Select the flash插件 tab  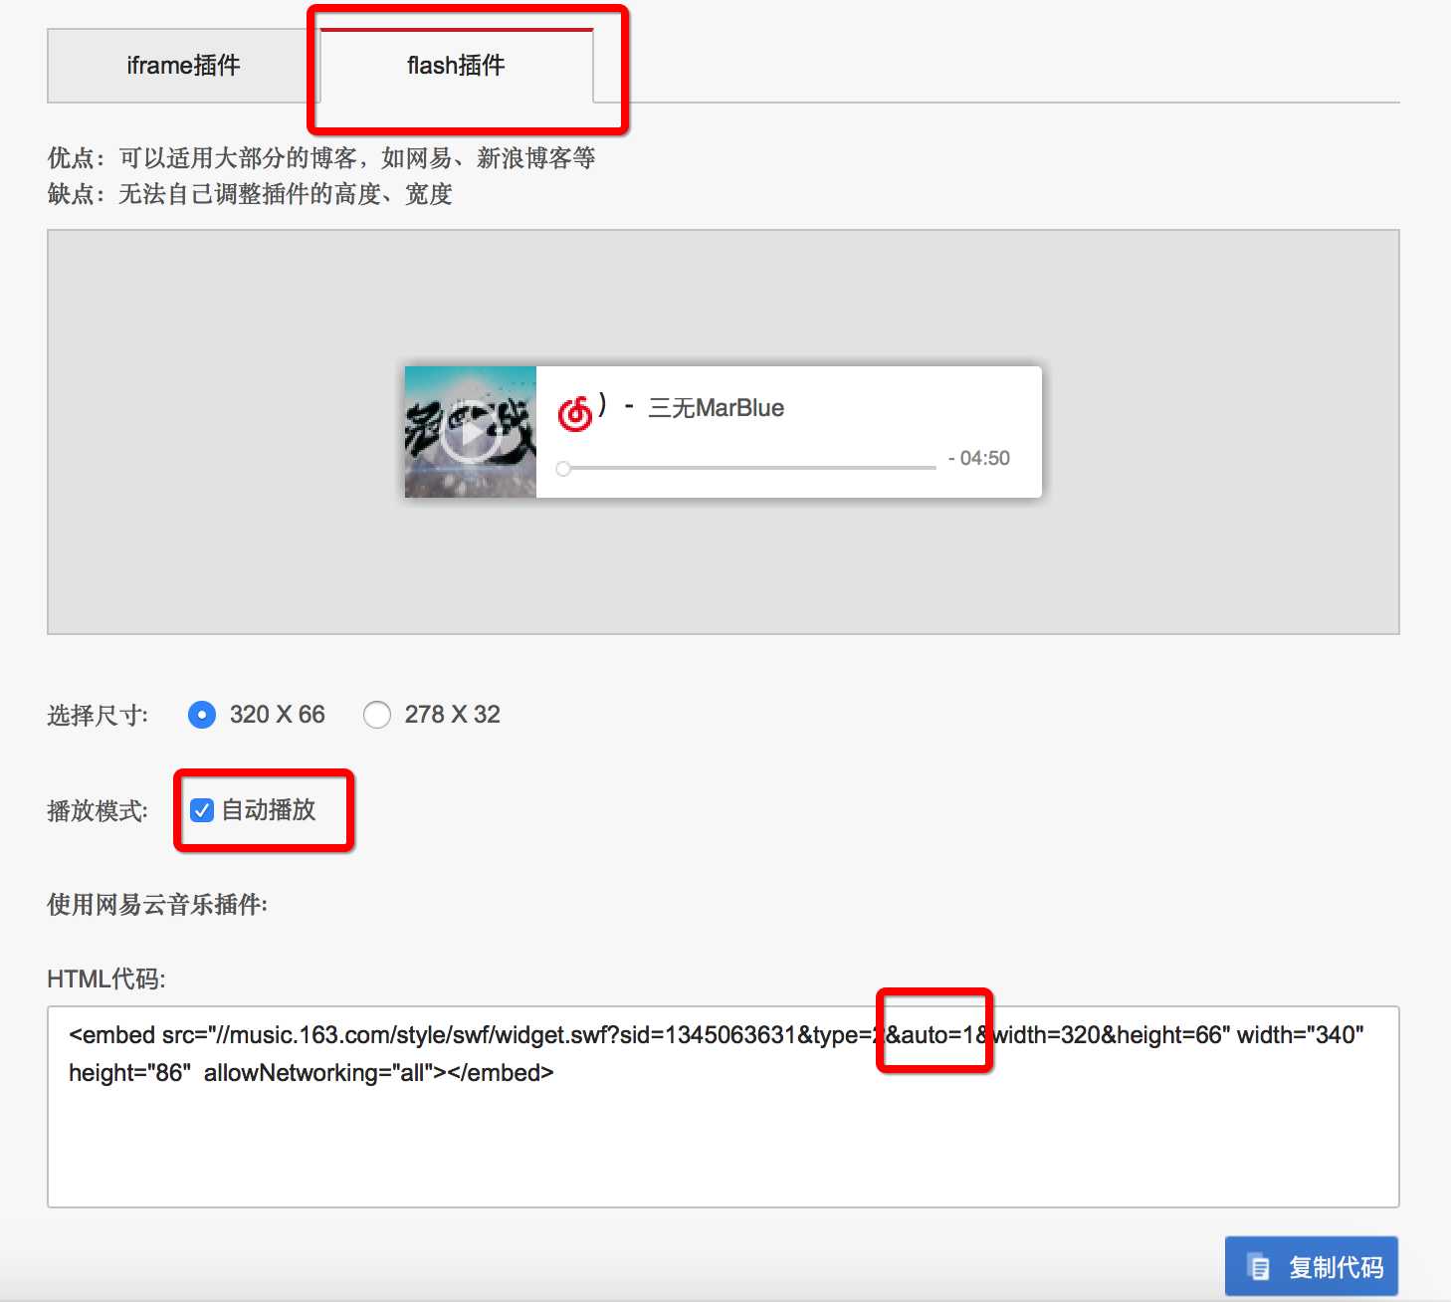[x=457, y=66]
